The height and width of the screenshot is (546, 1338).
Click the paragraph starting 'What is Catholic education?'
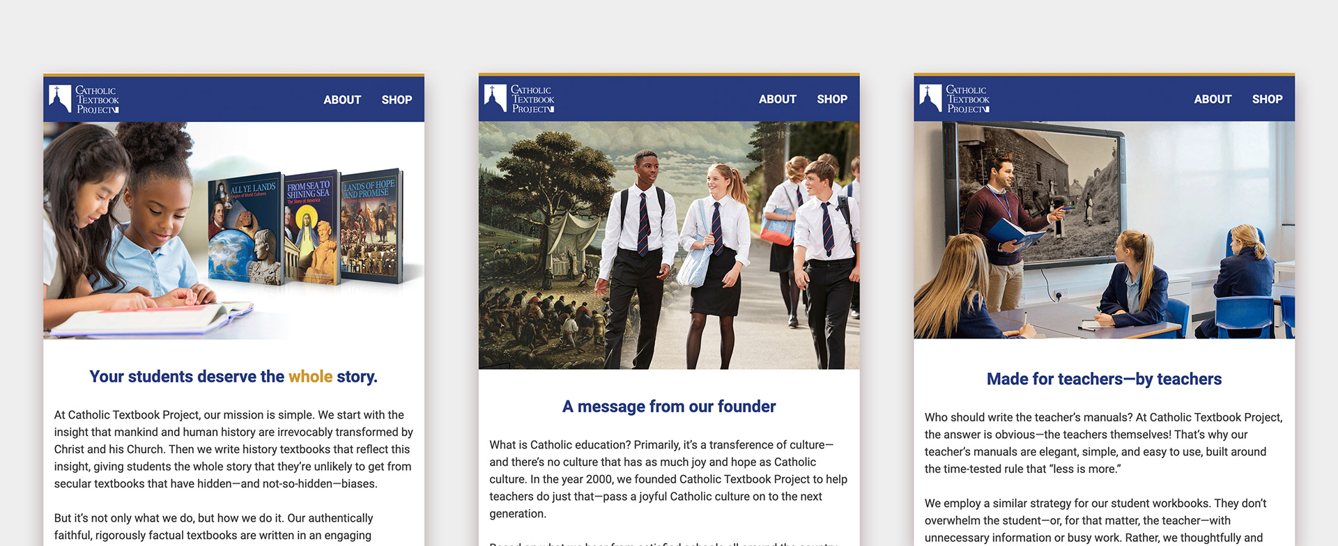pos(669,479)
